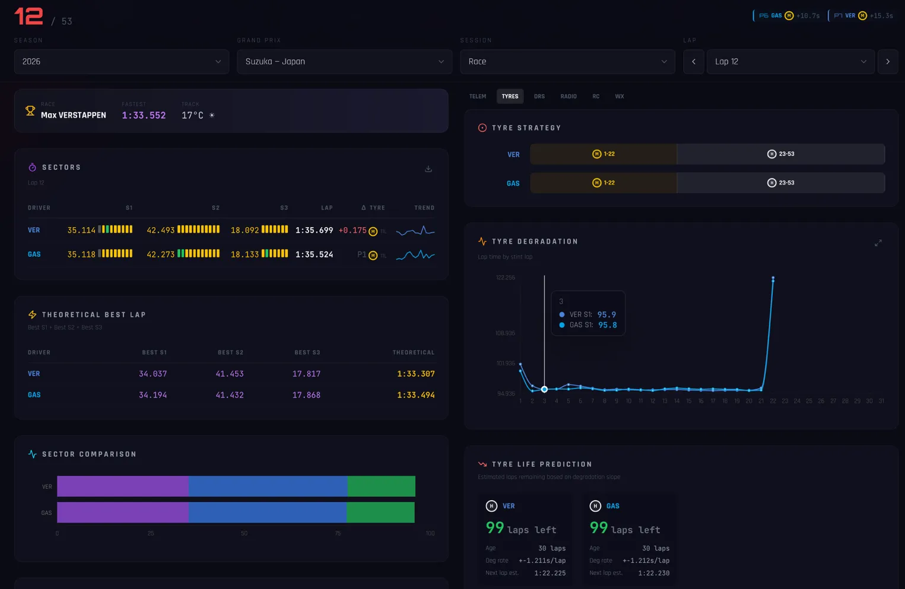Screen dimensions: 905x589
Task: Click the S2 mini-sector bars in GAS's row
Action: [x=198, y=254]
